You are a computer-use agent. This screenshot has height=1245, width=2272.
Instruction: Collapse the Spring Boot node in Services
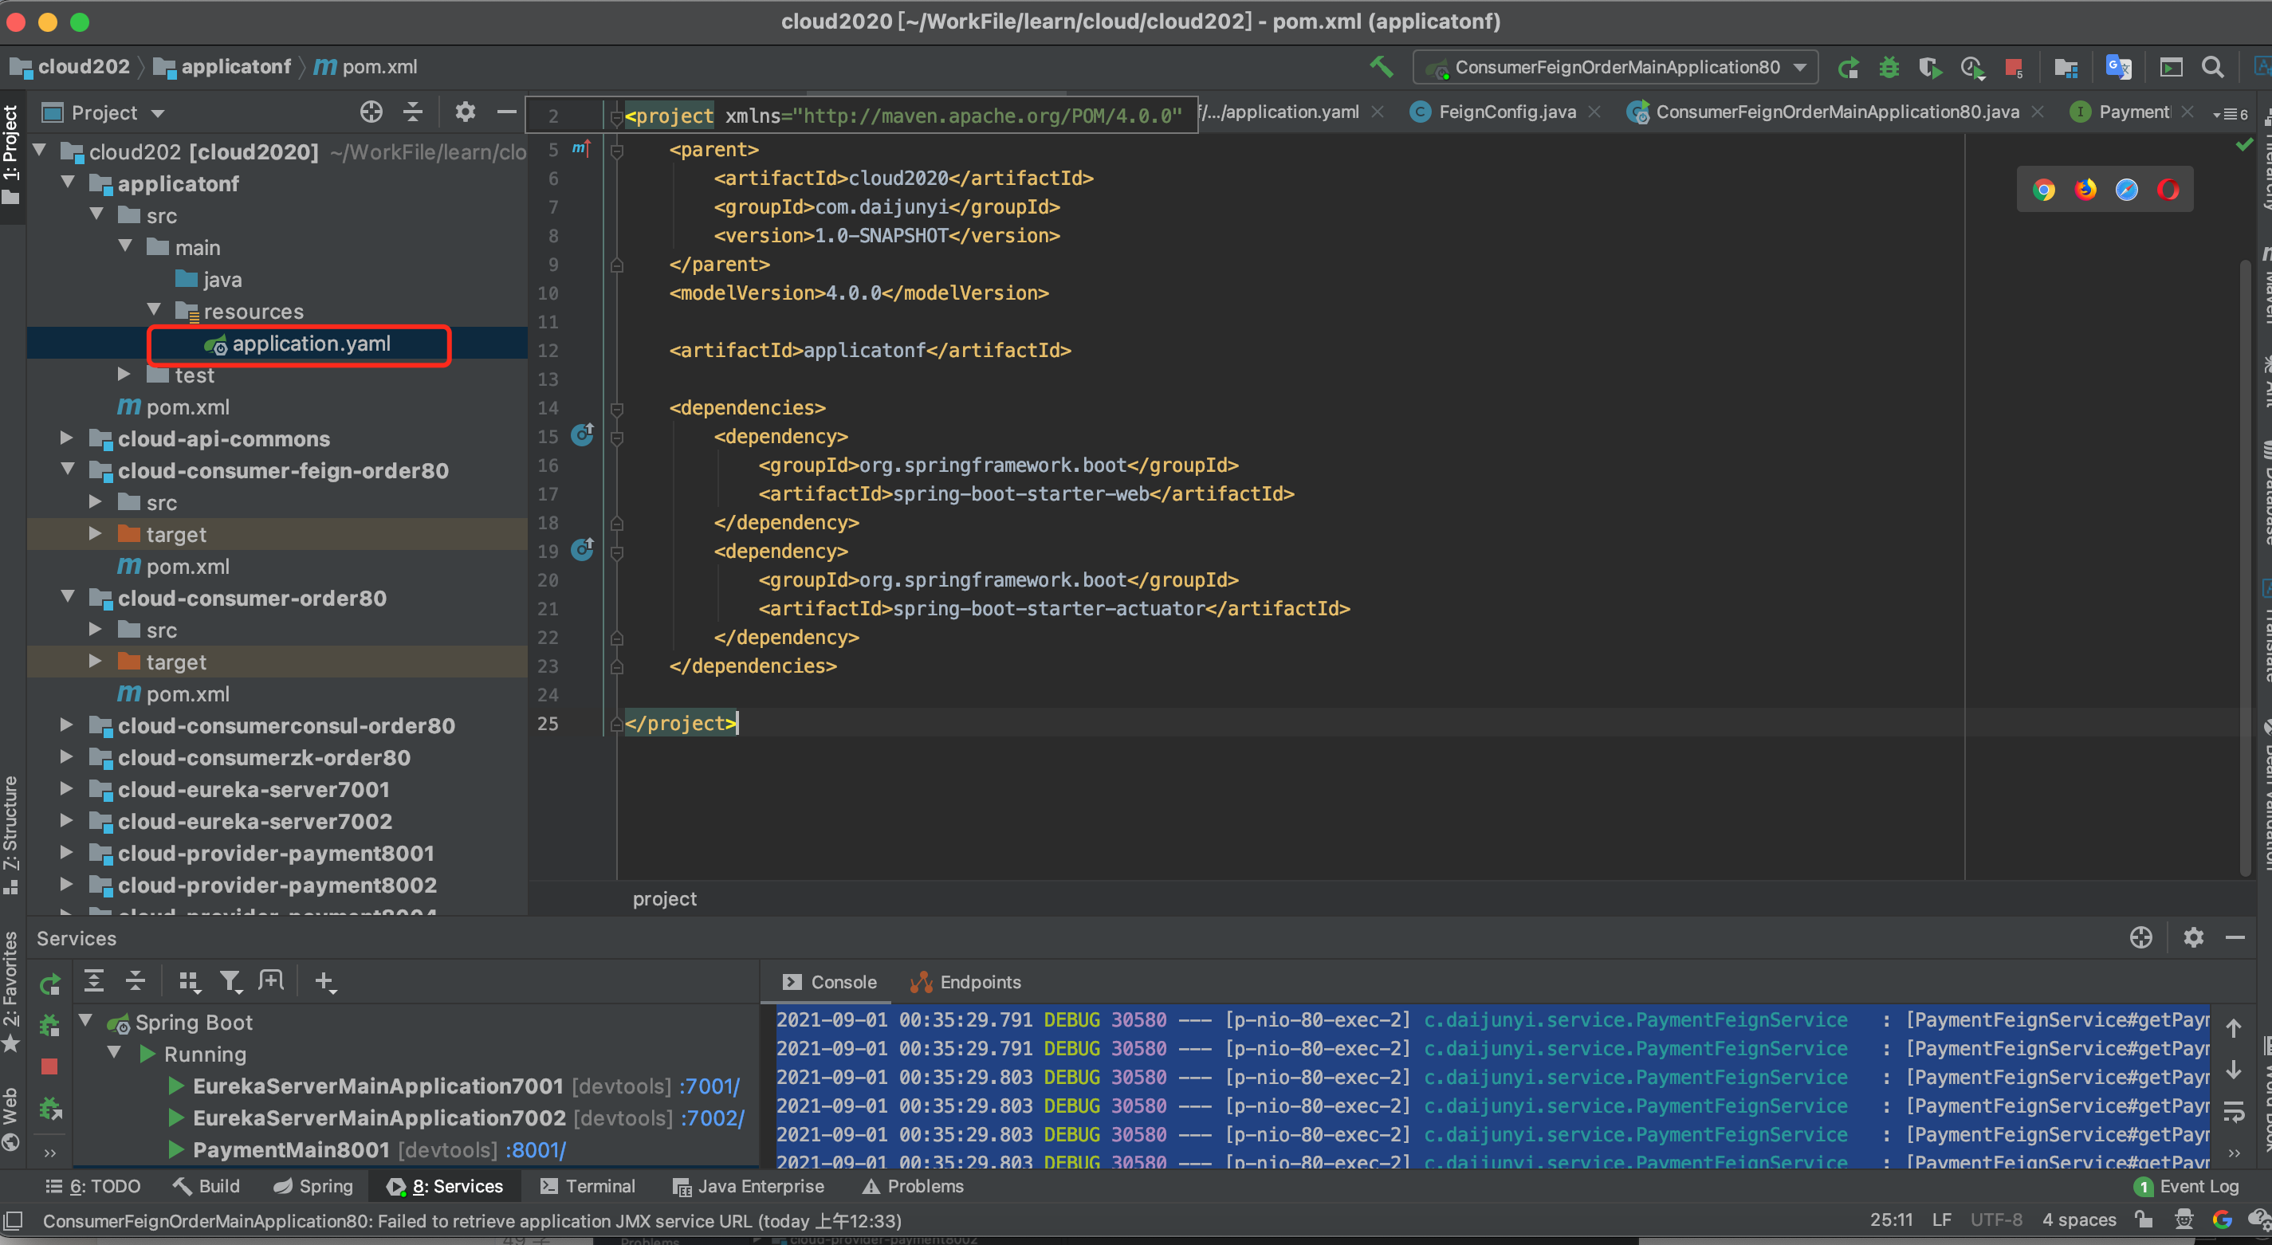85,1020
